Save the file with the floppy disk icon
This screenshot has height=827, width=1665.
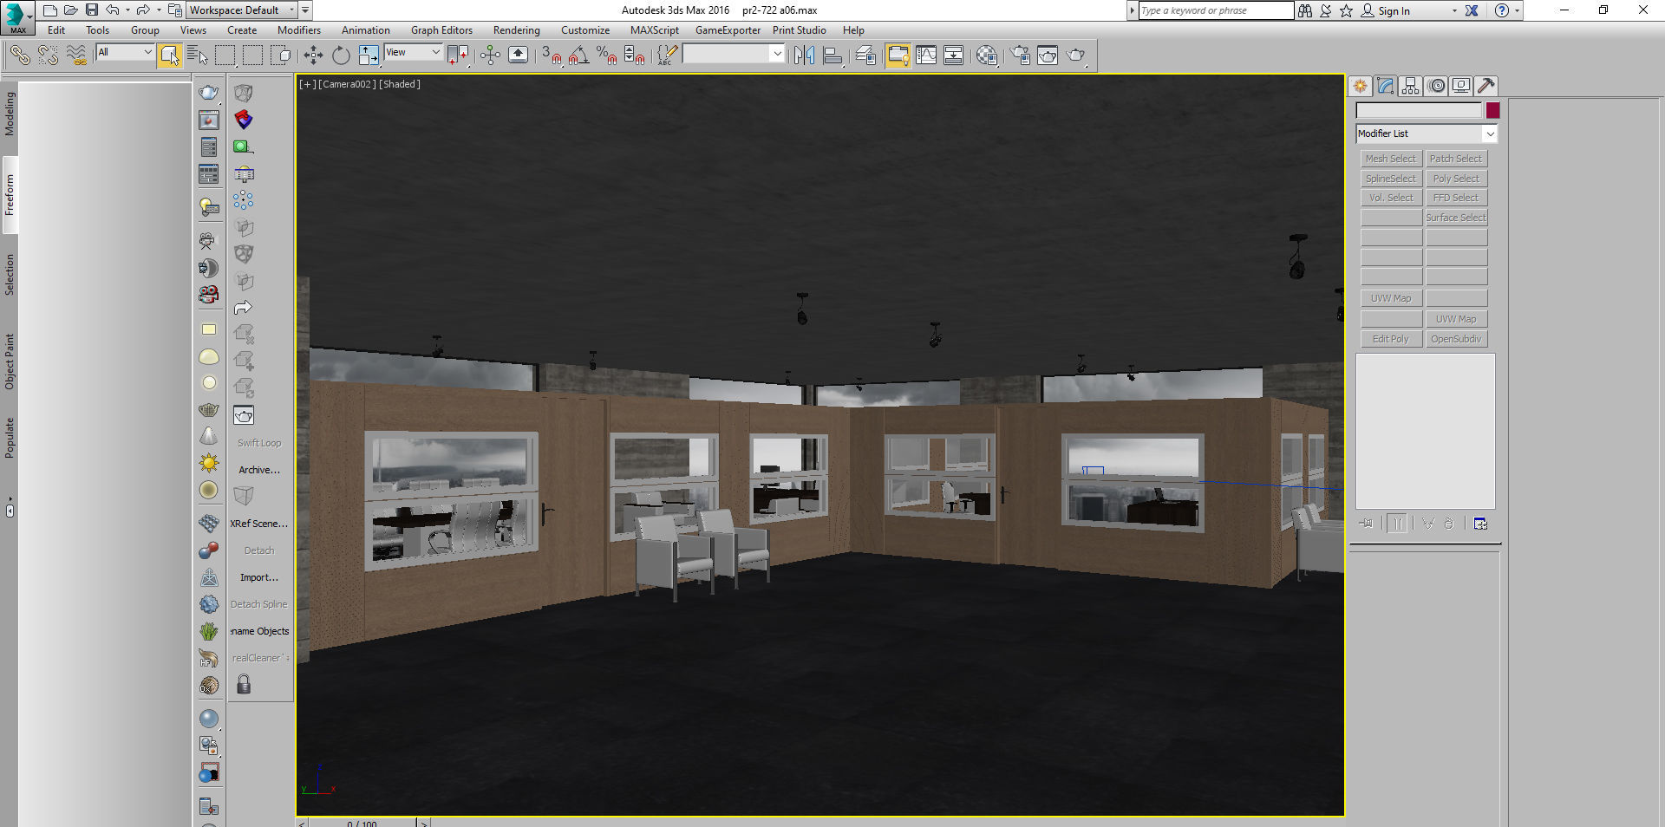pos(92,10)
